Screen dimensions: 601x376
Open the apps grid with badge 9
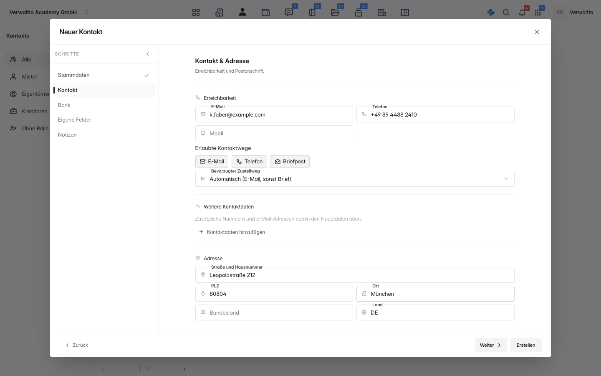[538, 13]
